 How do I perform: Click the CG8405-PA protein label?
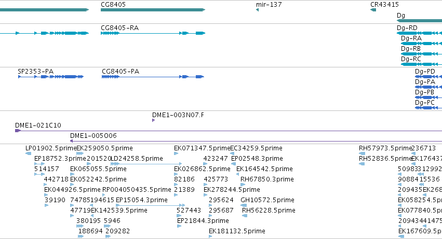(120, 72)
